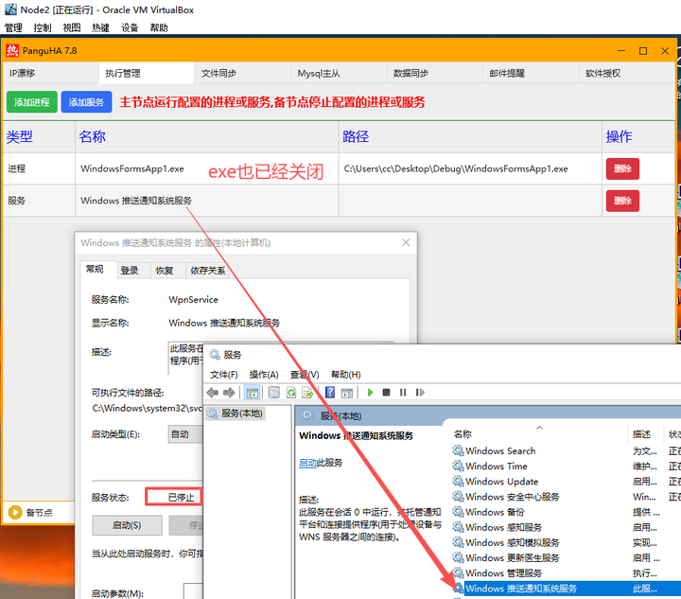Screen dimensions: 681x599
Task: Click gear icon next to Windows Update
Action: [458, 481]
